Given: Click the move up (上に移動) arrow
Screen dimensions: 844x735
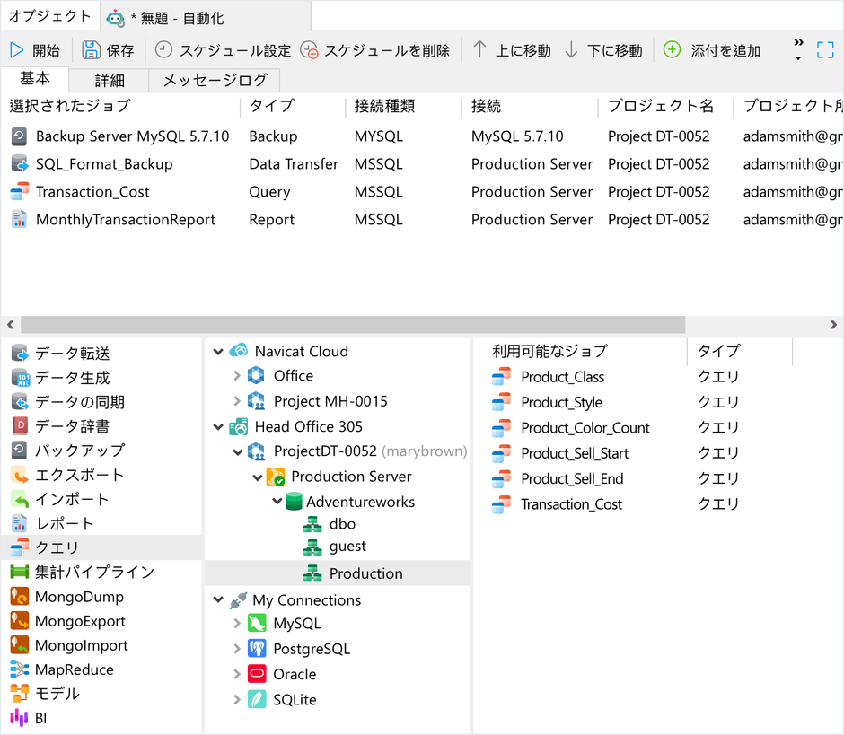Looking at the screenshot, I should (480, 50).
